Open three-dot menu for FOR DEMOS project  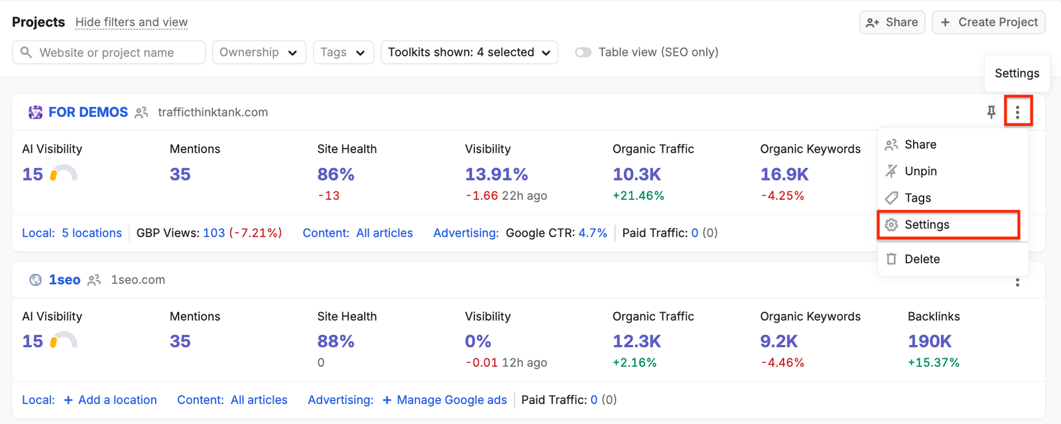pyautogui.click(x=1017, y=112)
